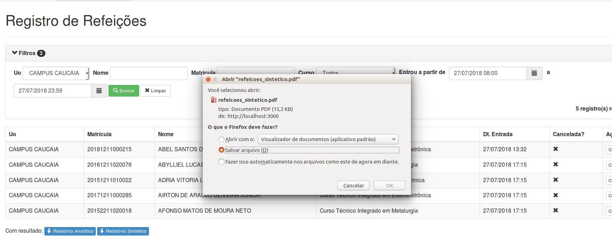Click the X cancelada icon for ABEL SANTOS row
Viewport: 612px width, 239px height.
click(x=556, y=149)
